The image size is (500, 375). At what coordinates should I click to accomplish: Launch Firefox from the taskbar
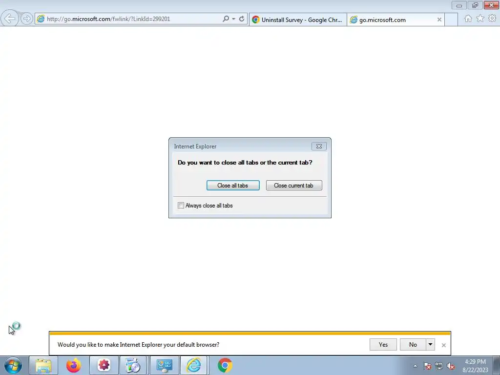click(74, 365)
